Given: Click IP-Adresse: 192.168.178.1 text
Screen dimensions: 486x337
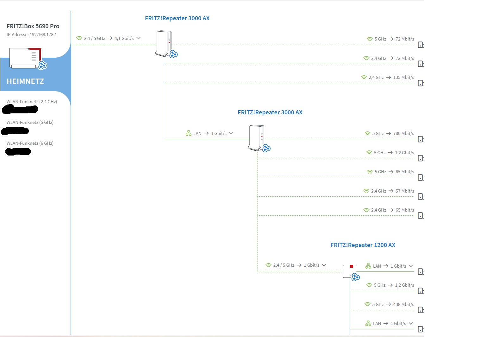Looking at the screenshot, I should coord(32,35).
